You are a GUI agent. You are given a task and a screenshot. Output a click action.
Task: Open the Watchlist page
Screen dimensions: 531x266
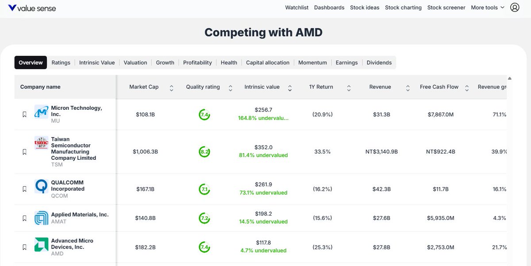coord(297,8)
